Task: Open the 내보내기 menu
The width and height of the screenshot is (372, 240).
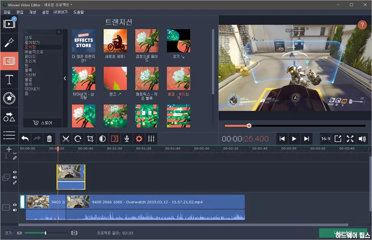Action: pos(61,12)
